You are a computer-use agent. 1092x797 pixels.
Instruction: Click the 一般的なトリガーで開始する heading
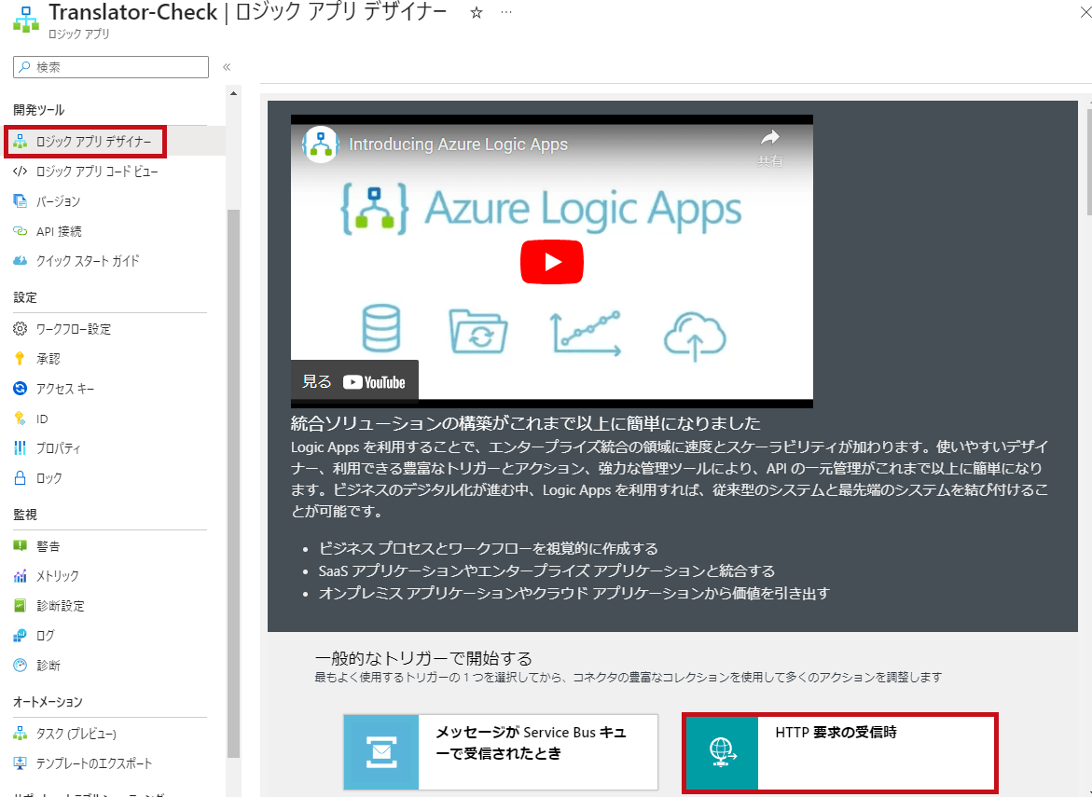point(423,658)
